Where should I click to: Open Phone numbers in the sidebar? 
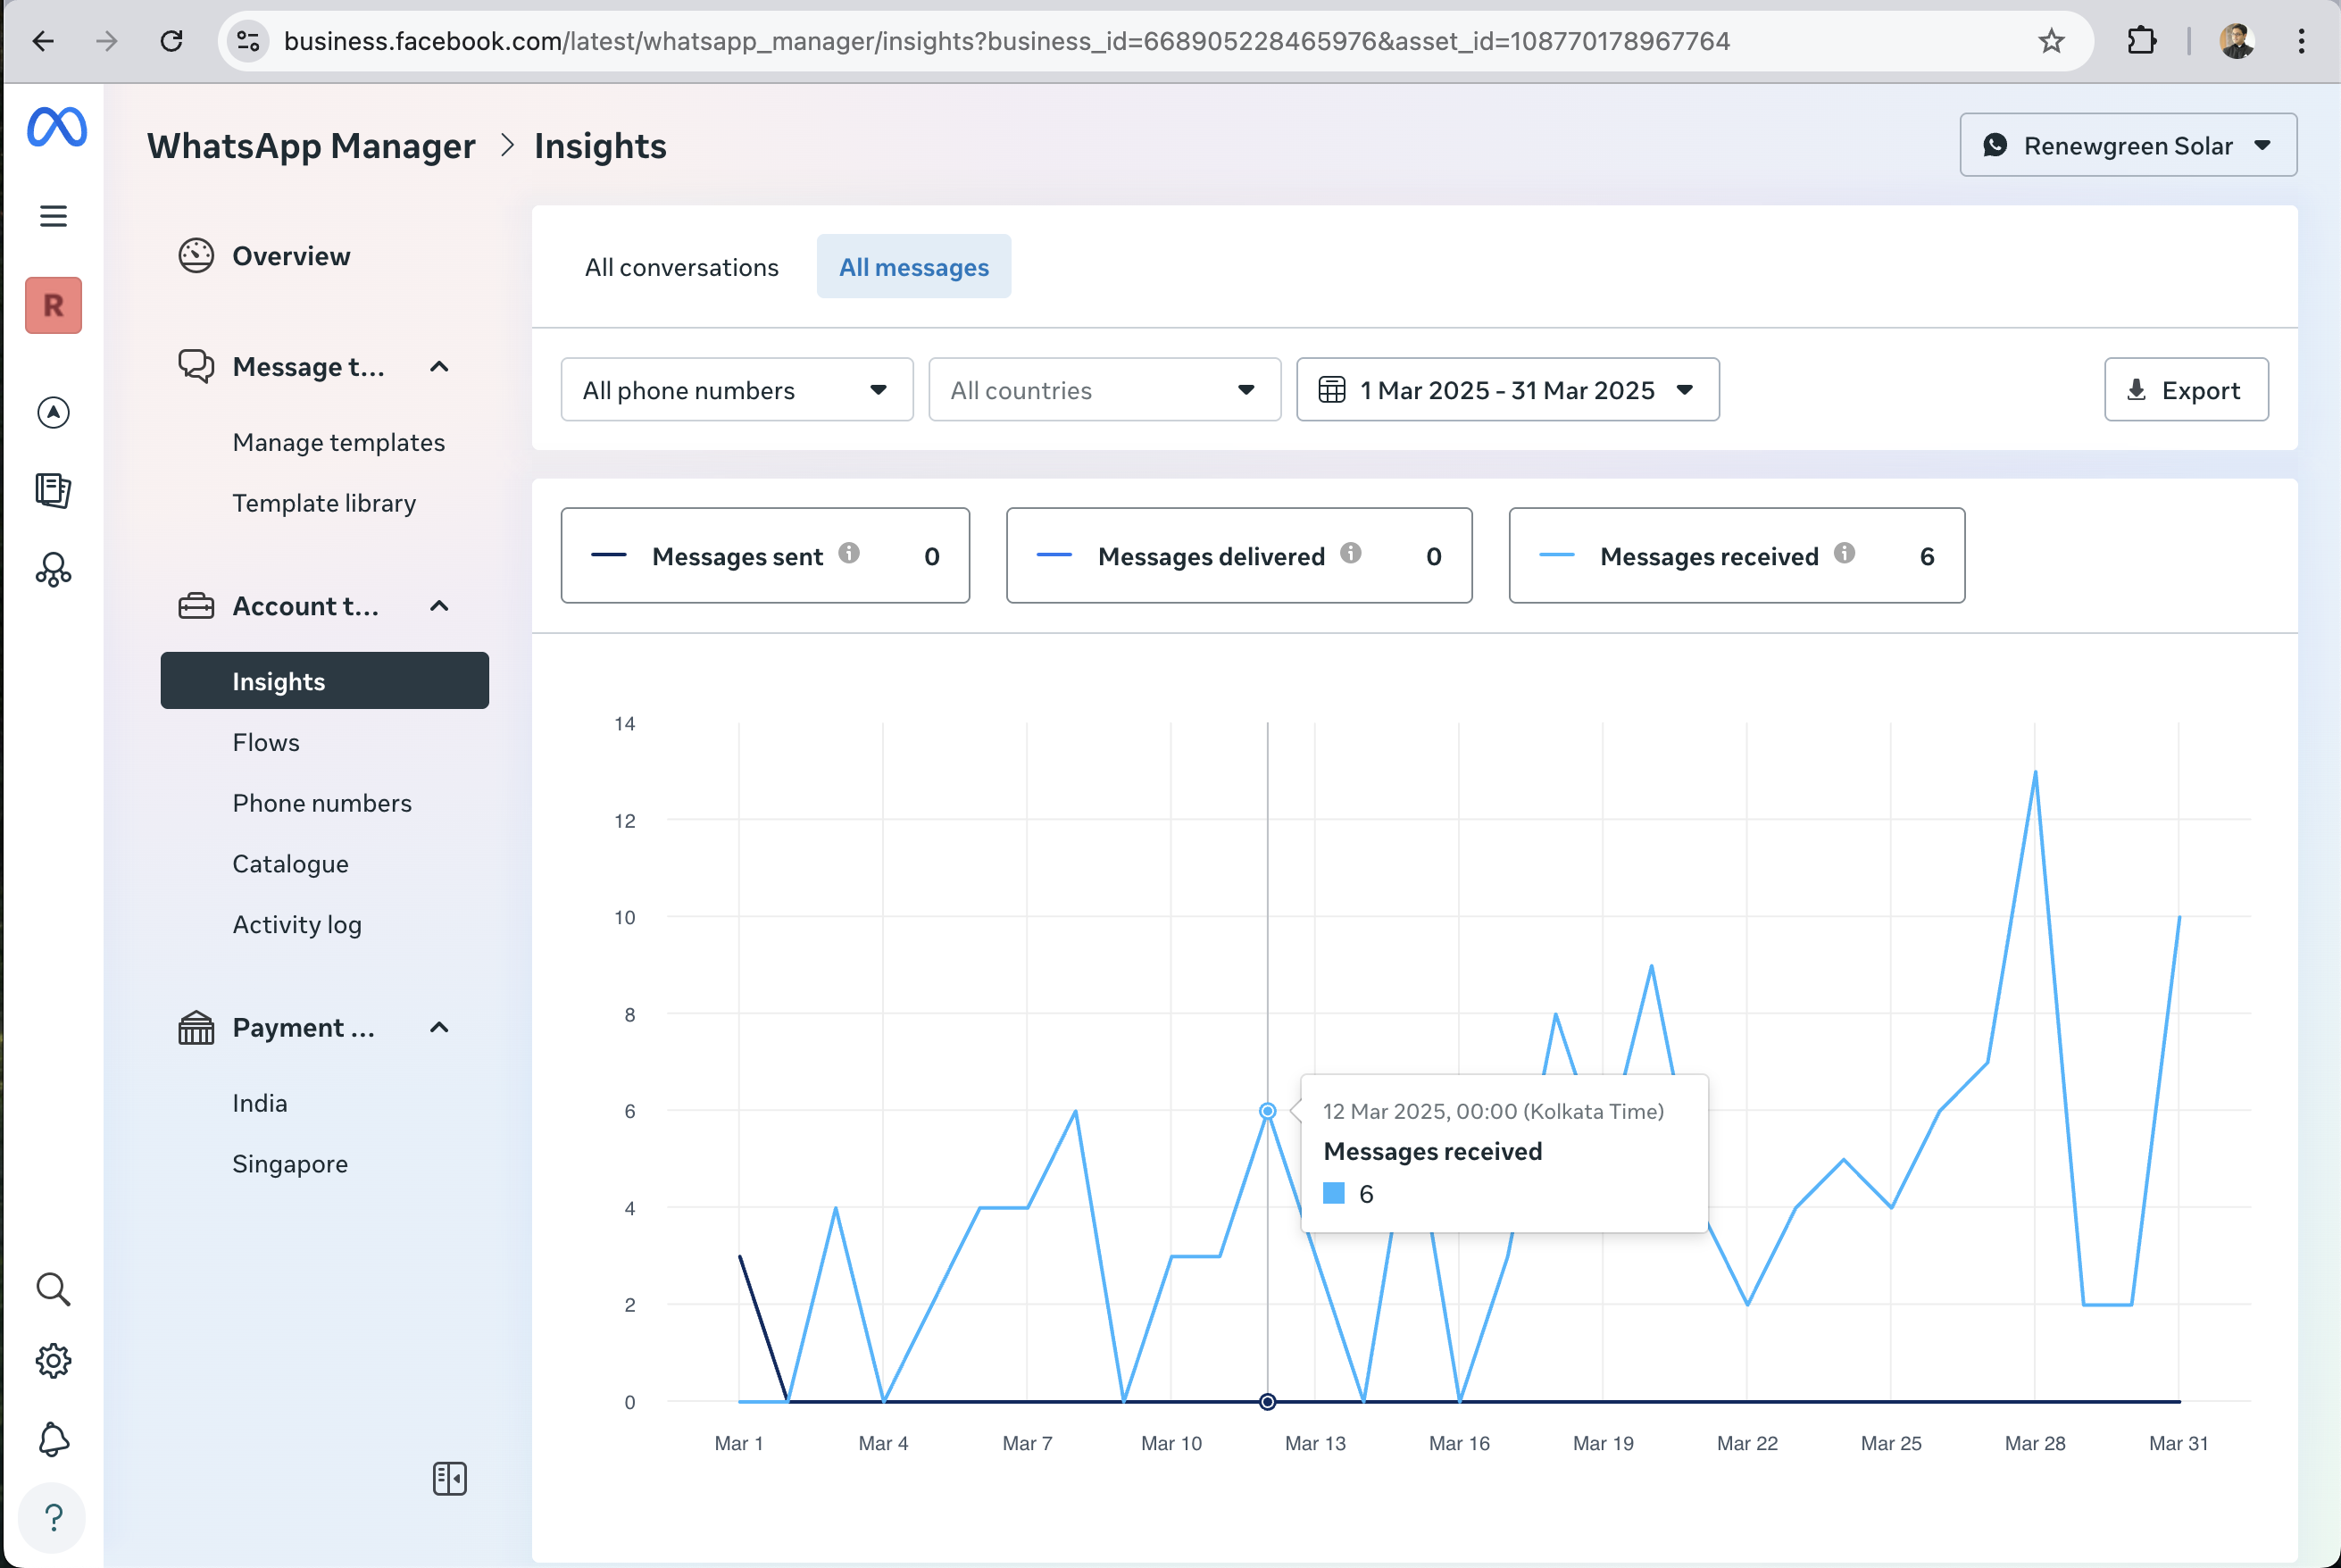coord(321,803)
